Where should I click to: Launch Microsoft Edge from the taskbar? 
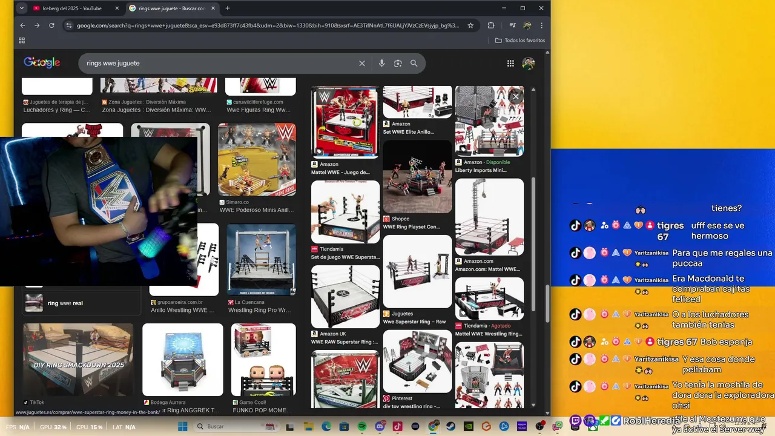point(326,426)
